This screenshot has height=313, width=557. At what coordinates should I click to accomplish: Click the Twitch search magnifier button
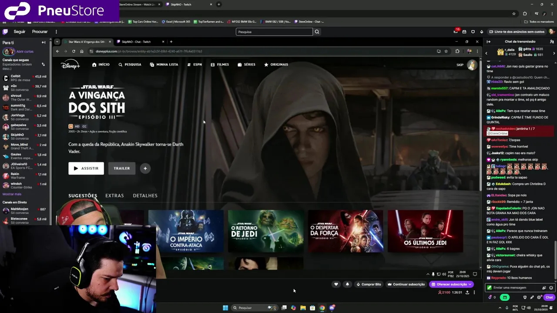(317, 32)
